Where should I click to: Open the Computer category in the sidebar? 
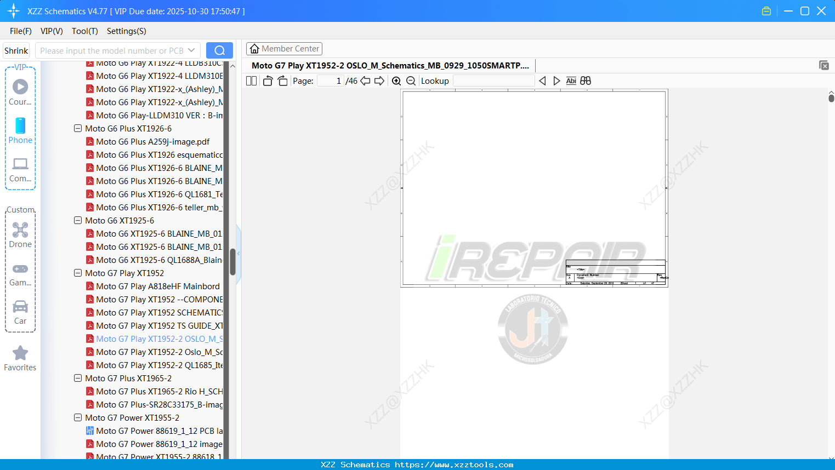(x=20, y=169)
